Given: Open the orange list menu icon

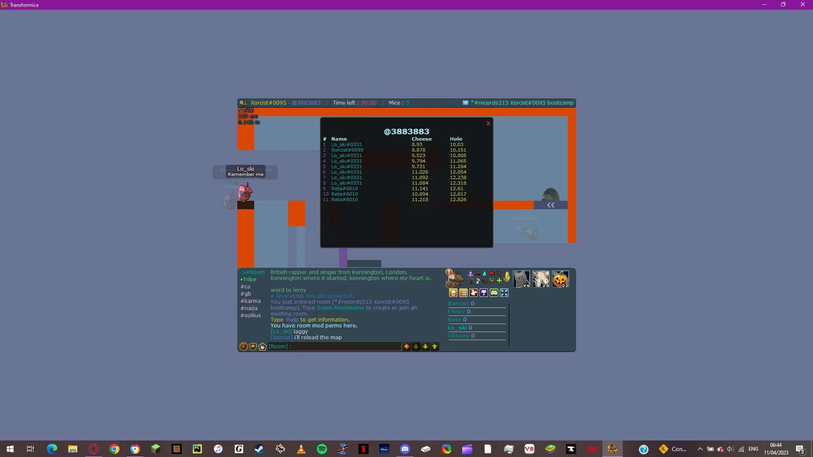Looking at the screenshot, I should [463, 293].
